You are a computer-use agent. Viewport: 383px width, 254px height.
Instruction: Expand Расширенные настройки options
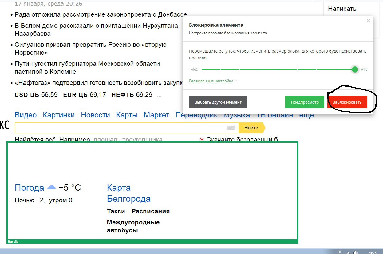click(x=213, y=81)
